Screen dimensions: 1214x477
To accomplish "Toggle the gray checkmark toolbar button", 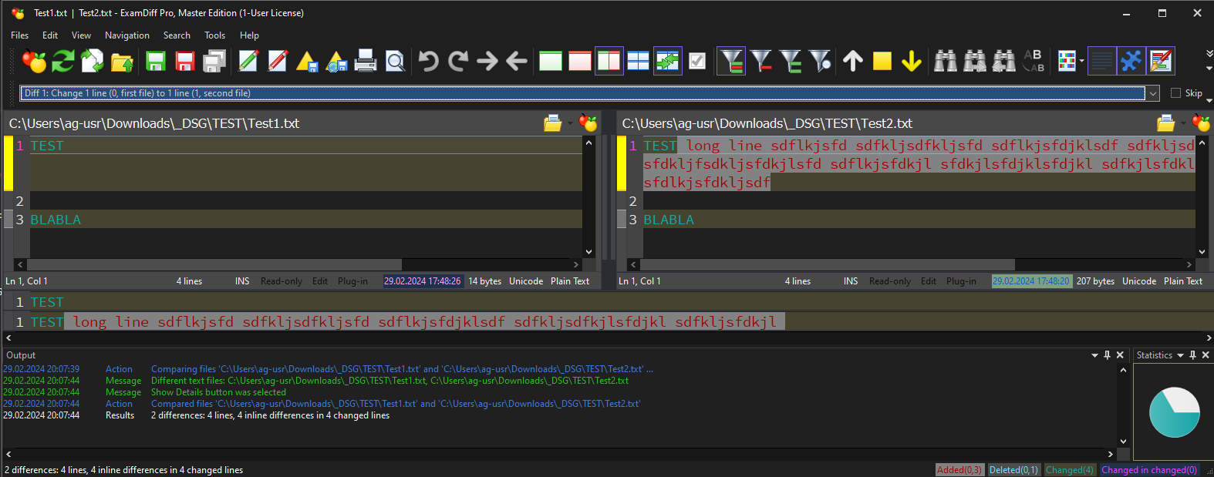I will click(x=697, y=61).
